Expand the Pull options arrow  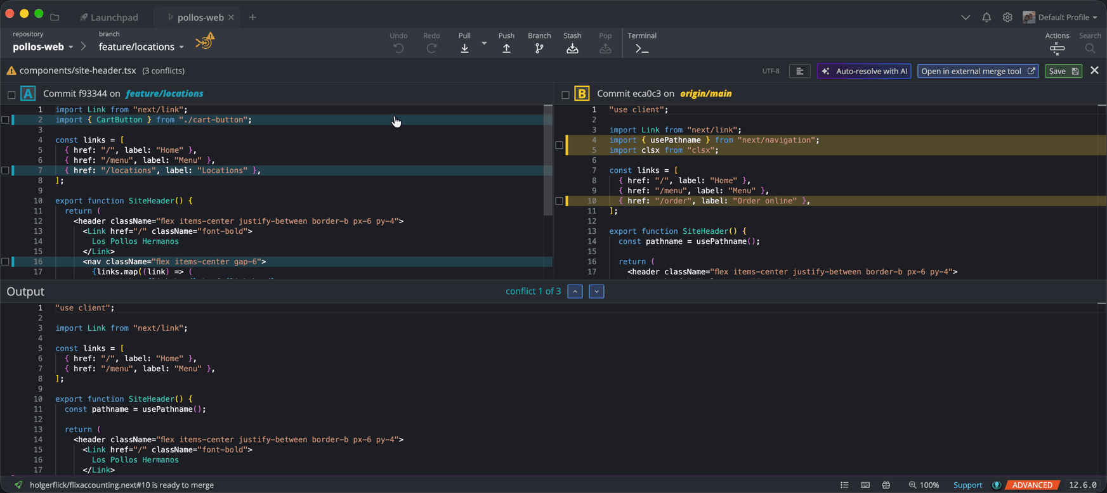point(484,44)
